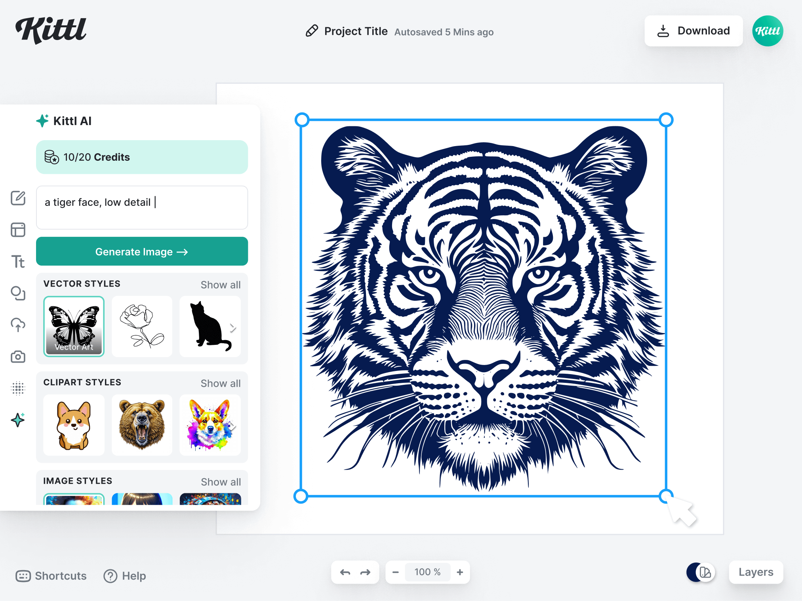This screenshot has width=802, height=601.
Task: Click the 100 % zoom value
Action: pyautogui.click(x=427, y=572)
